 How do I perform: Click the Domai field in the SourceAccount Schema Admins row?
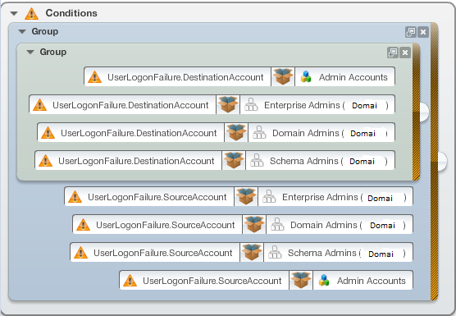click(x=382, y=254)
